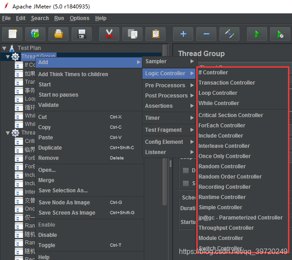Click the Test Plan flask icon
Image resolution: width=292 pixels, height=260 pixels.
(x=12, y=48)
